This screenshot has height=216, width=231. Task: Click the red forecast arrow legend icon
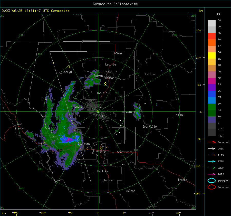coord(211,142)
